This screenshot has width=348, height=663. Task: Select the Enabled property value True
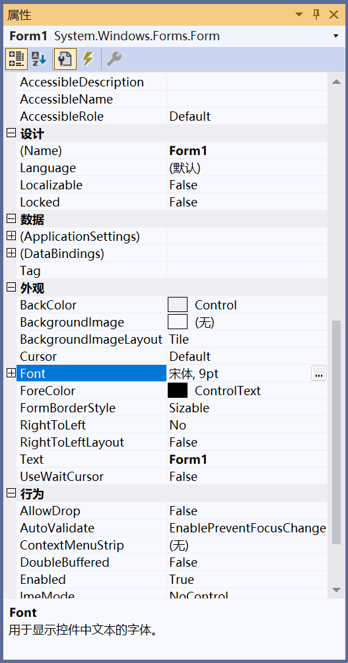182,579
